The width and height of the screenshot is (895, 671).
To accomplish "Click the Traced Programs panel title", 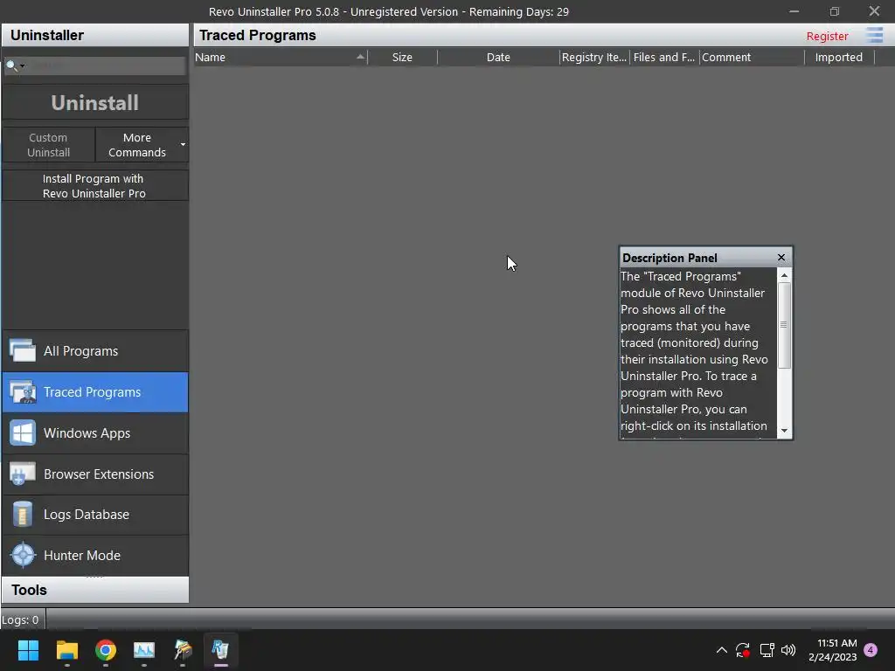I will tap(258, 35).
